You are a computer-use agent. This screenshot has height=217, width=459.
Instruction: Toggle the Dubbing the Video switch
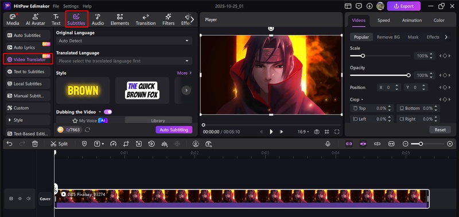tap(108, 112)
